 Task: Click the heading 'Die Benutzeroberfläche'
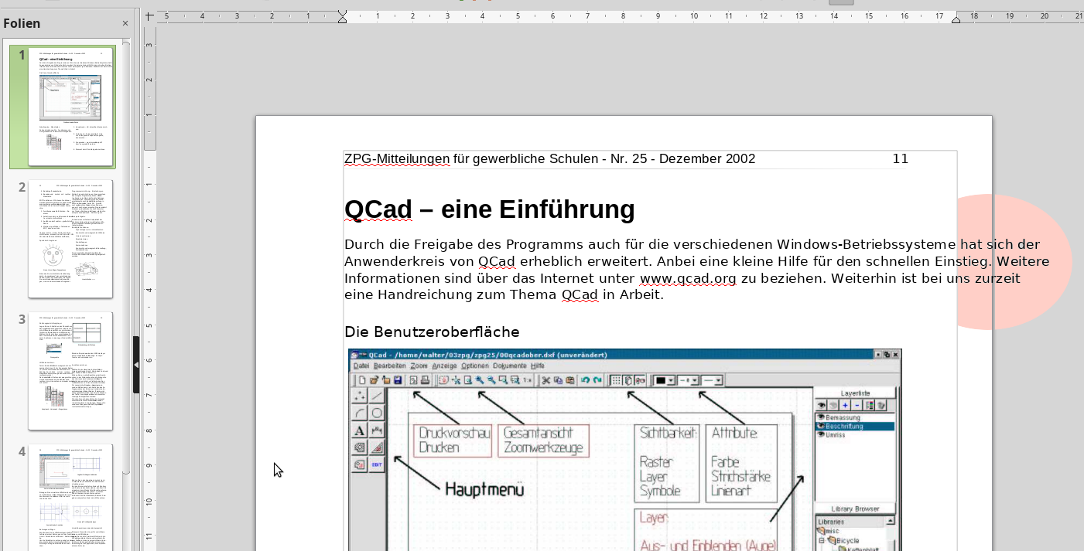coord(432,332)
